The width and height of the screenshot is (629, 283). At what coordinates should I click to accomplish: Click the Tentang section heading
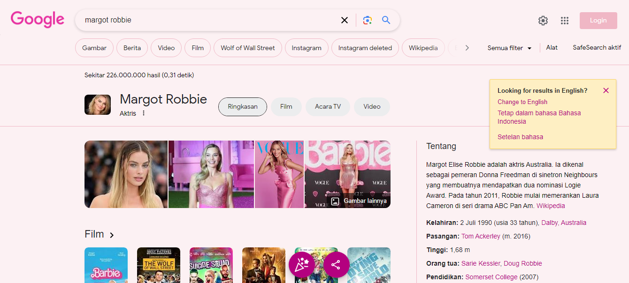click(x=441, y=146)
